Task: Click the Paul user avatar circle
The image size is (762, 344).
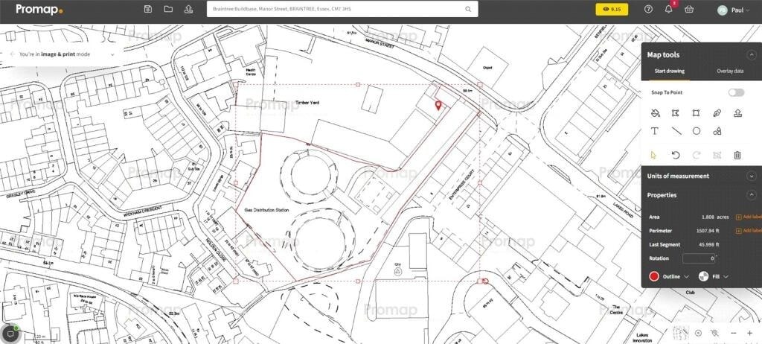Action: (x=722, y=10)
